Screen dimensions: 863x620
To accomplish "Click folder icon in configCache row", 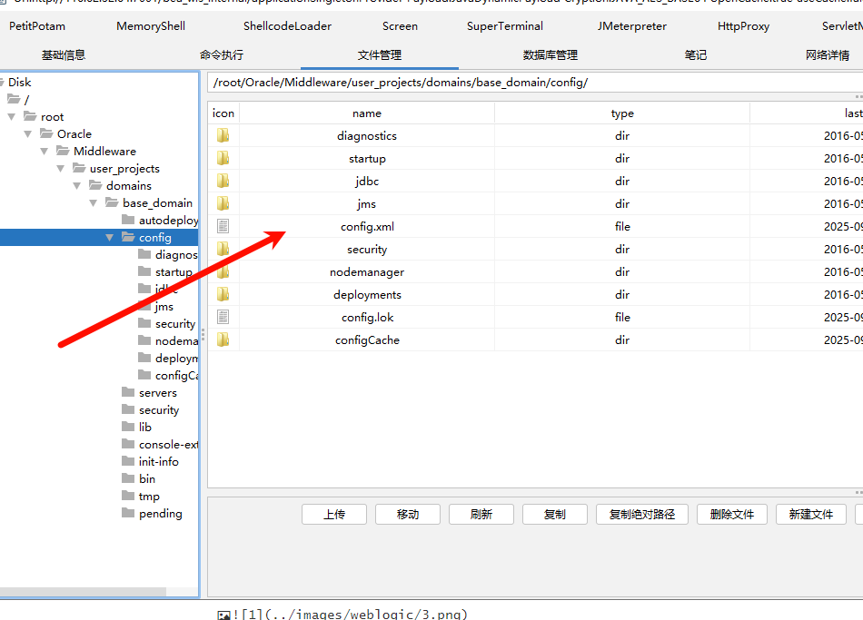I will (x=223, y=340).
